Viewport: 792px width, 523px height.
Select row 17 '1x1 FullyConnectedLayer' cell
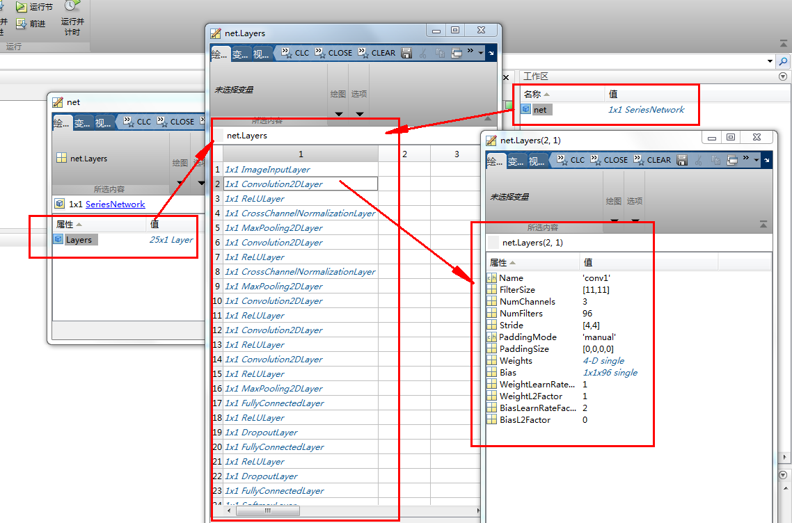(x=301, y=403)
